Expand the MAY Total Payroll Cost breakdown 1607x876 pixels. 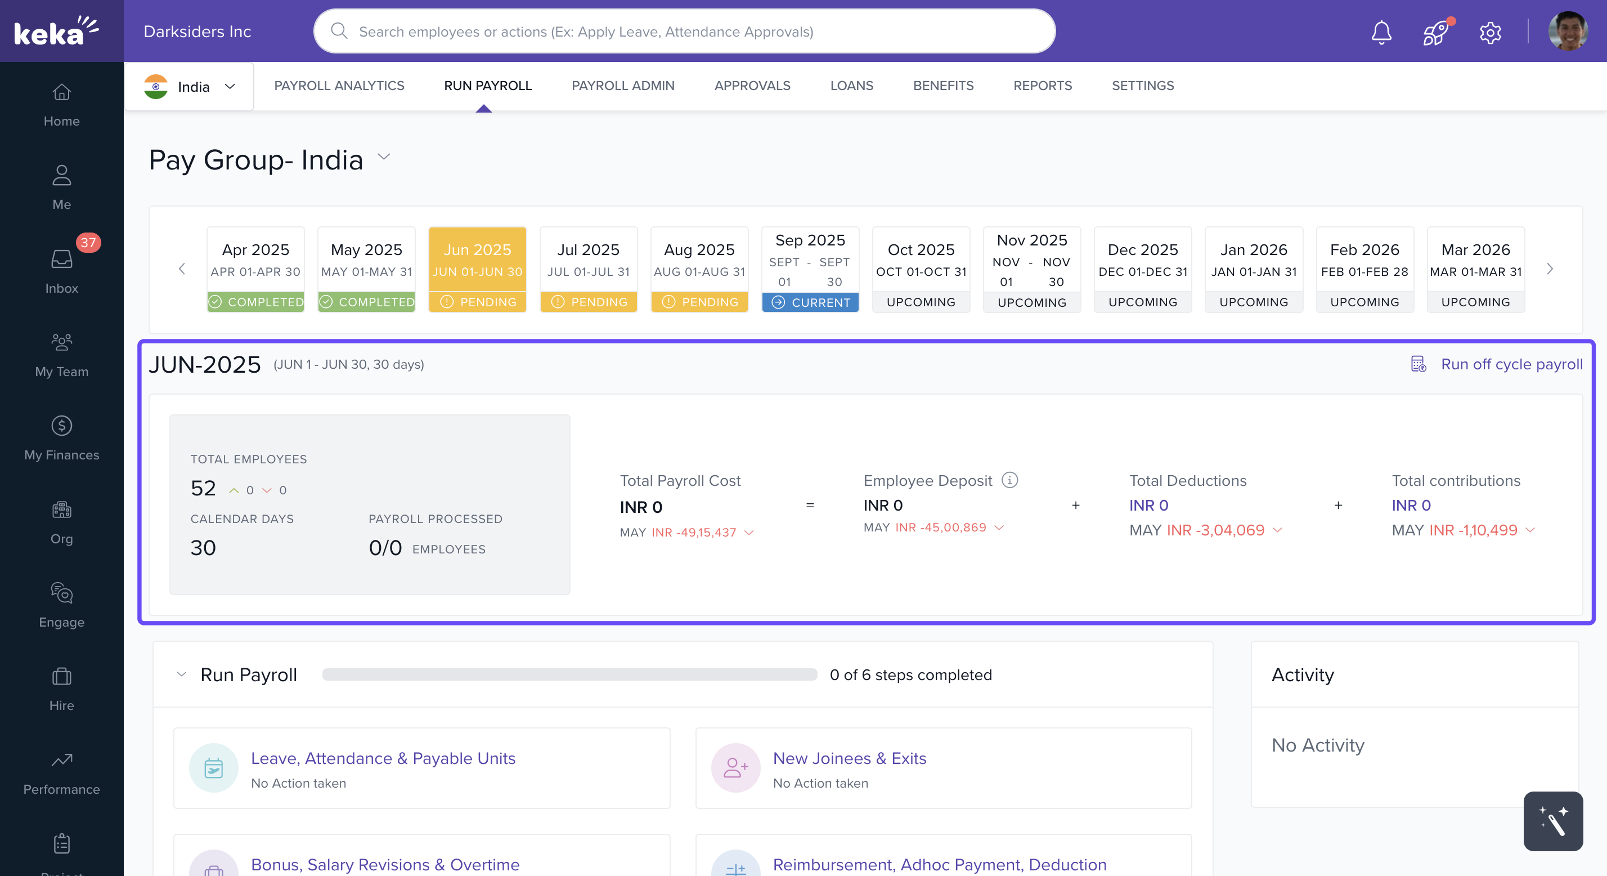pyautogui.click(x=749, y=533)
